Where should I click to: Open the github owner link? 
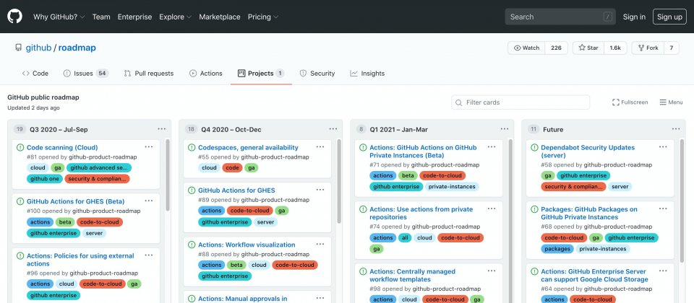38,48
